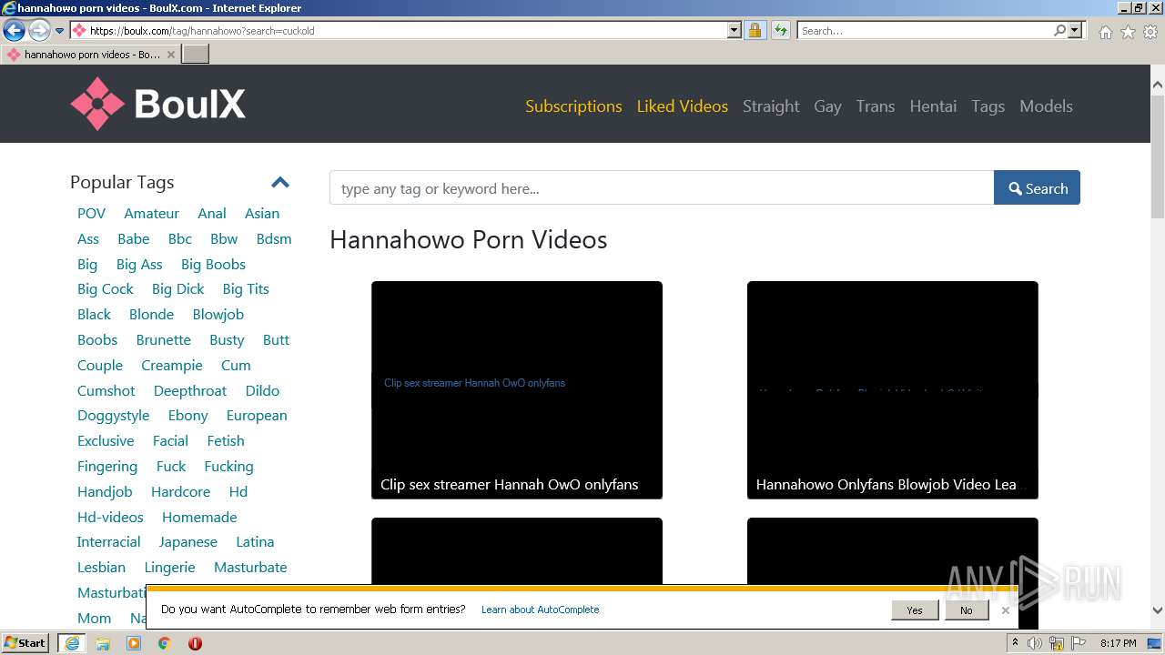Viewport: 1165px width, 655px height.
Task: Show hidden system tray icons
Action: click(x=1015, y=643)
